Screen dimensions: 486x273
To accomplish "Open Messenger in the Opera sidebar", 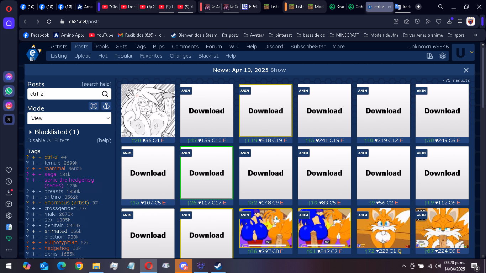I will click(9, 77).
